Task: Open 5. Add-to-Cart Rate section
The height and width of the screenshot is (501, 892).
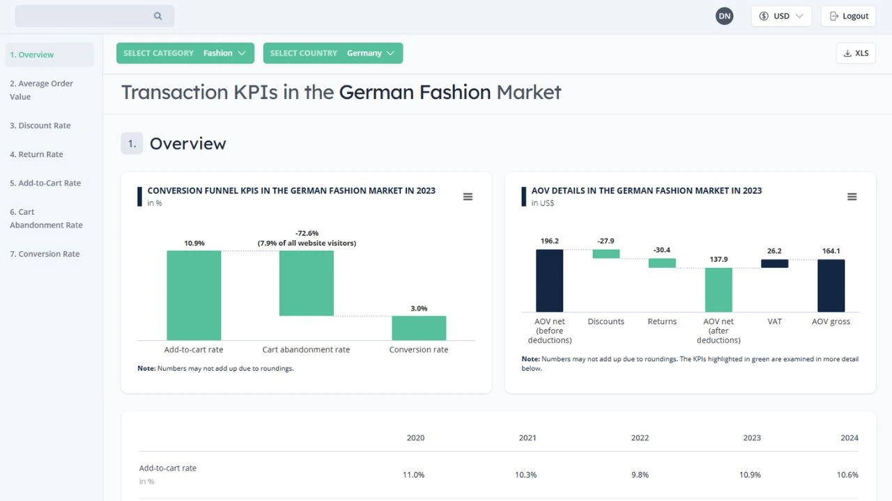Action: click(x=45, y=182)
